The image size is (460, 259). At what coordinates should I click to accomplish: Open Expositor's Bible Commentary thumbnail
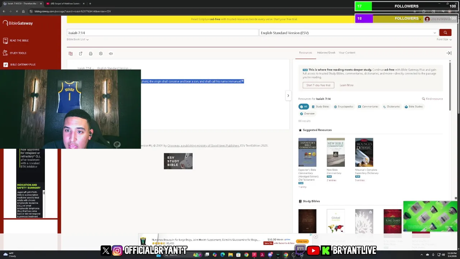(x=307, y=152)
